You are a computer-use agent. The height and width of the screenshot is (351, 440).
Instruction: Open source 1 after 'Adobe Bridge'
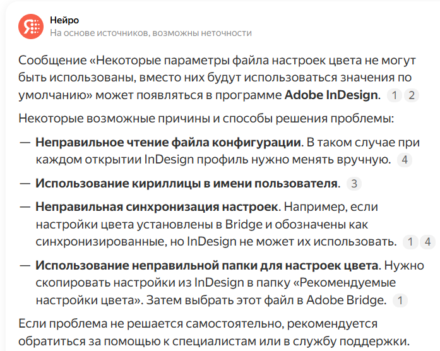(x=400, y=300)
